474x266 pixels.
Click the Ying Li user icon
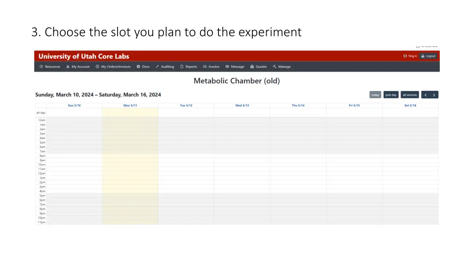tap(405, 55)
